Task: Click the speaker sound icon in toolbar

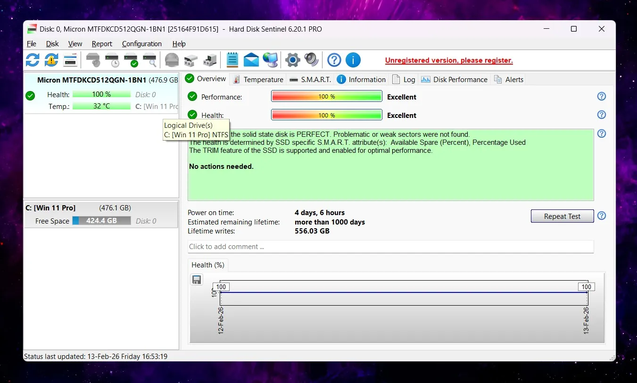Action: pyautogui.click(x=312, y=60)
